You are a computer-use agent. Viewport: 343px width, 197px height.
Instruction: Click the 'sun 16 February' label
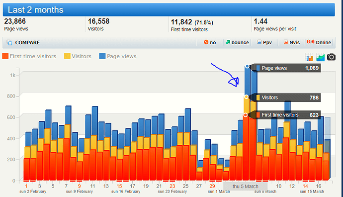click(126, 192)
